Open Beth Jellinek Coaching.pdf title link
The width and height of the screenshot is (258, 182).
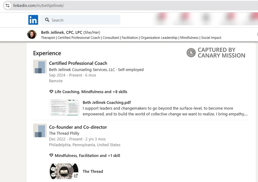point(107,103)
